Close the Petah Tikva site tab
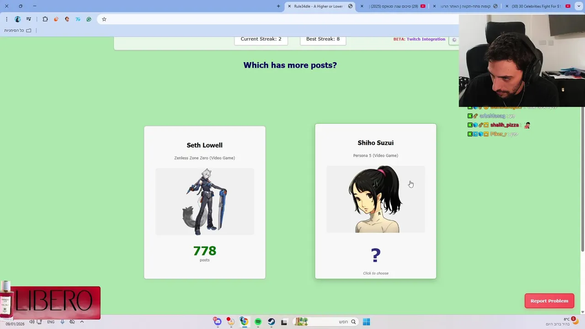The width and height of the screenshot is (585, 329). pyautogui.click(x=435, y=6)
